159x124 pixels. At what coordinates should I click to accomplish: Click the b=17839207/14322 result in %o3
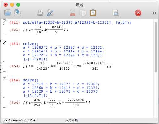62,66
